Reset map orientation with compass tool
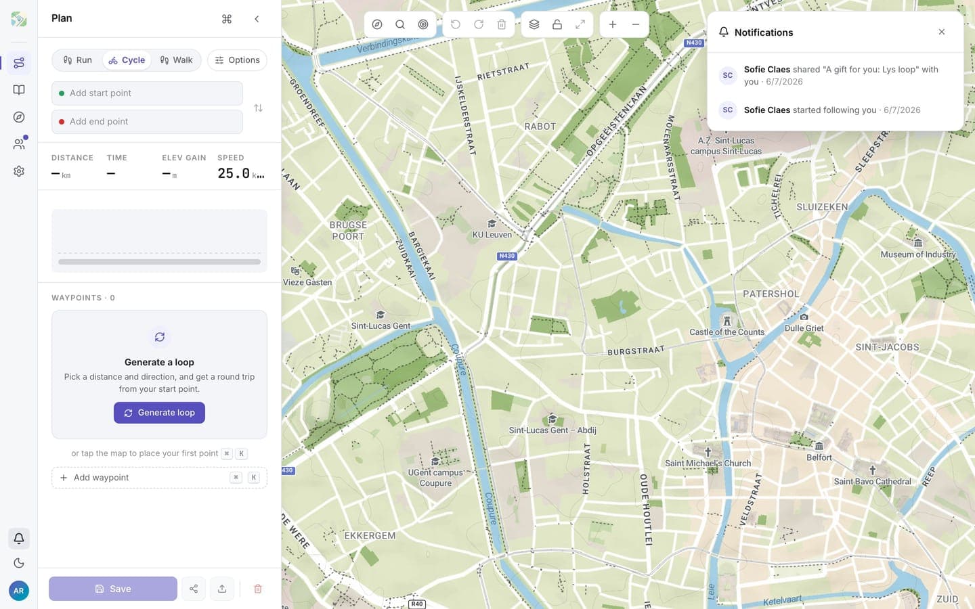This screenshot has width=975, height=609. point(377,24)
